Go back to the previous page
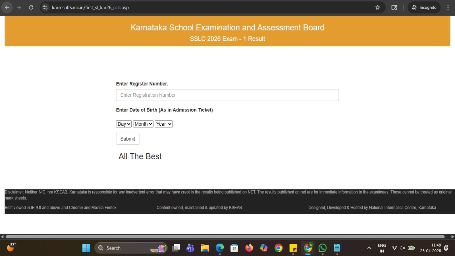Viewport: 455px width, 256px height. click(7, 7)
